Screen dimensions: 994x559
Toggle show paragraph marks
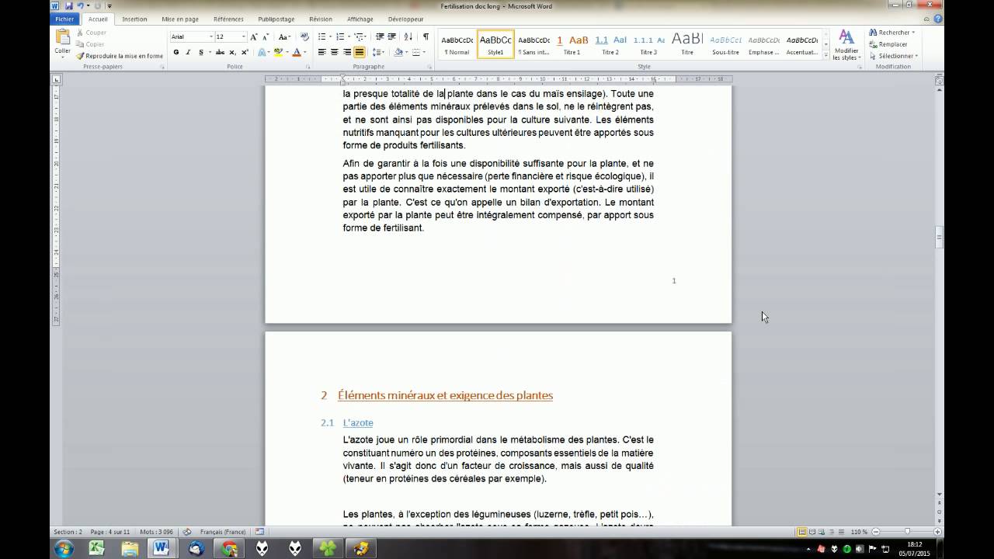[426, 36]
